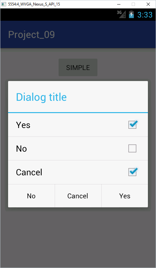Image resolution: width=156 pixels, height=268 pixels.
Task: Click the emulator window title icon
Action: tap(4, 4)
